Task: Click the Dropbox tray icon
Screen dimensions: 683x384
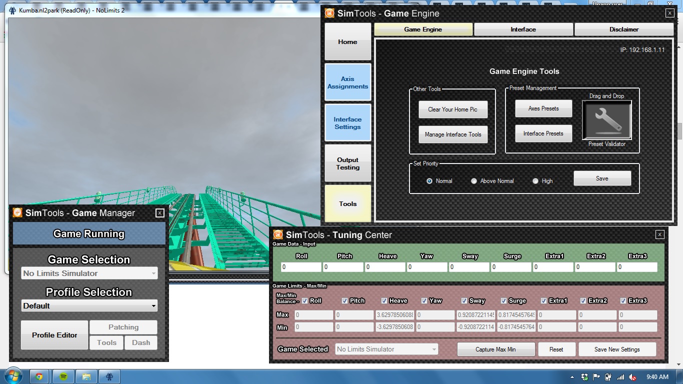Action: pos(584,377)
